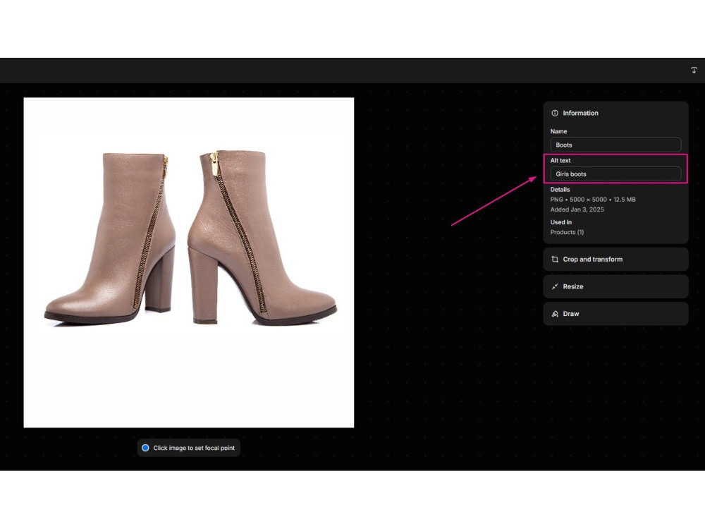705x529 pixels.
Task: Click the crop icon beside Crop and transform
Action: pyautogui.click(x=555, y=260)
